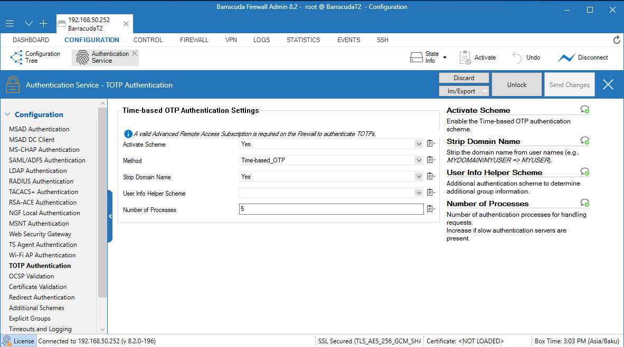Click the Unlock button
This screenshot has width=624, height=347.
[516, 84]
